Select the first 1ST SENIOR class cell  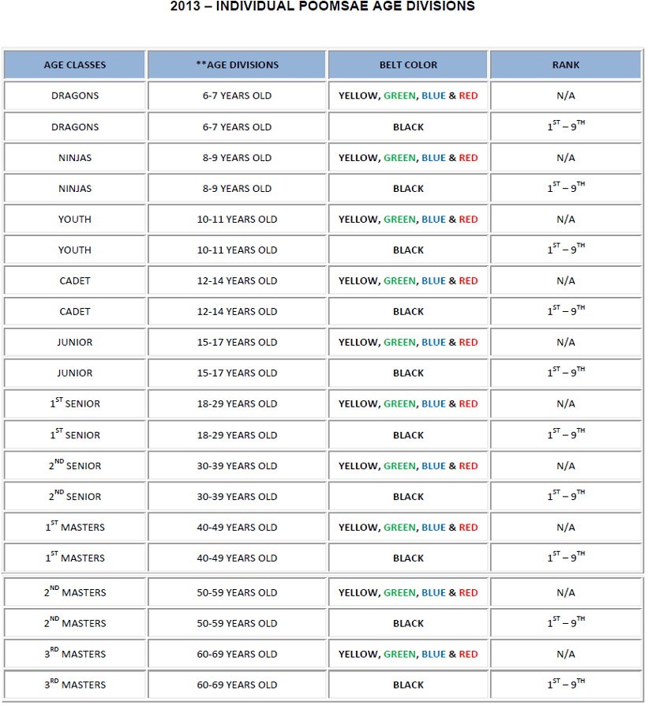(75, 404)
